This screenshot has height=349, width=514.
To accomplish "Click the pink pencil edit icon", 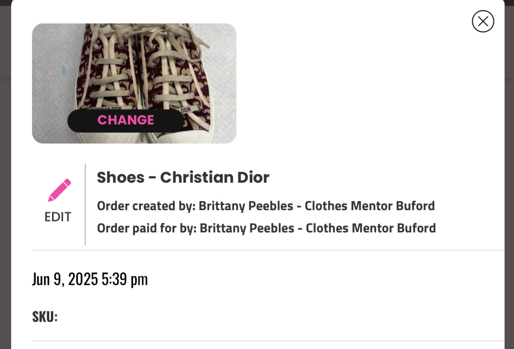I will 60,190.
